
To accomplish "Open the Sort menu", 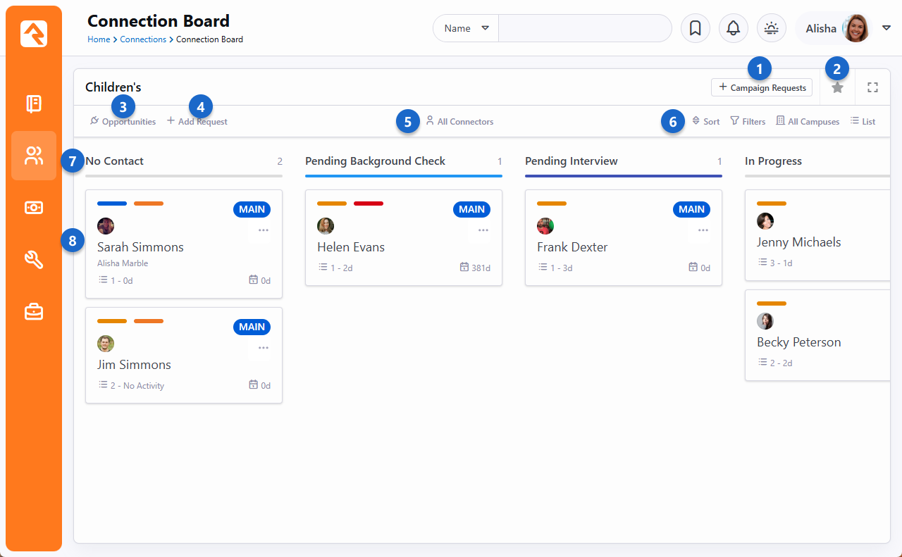I will click(x=705, y=121).
